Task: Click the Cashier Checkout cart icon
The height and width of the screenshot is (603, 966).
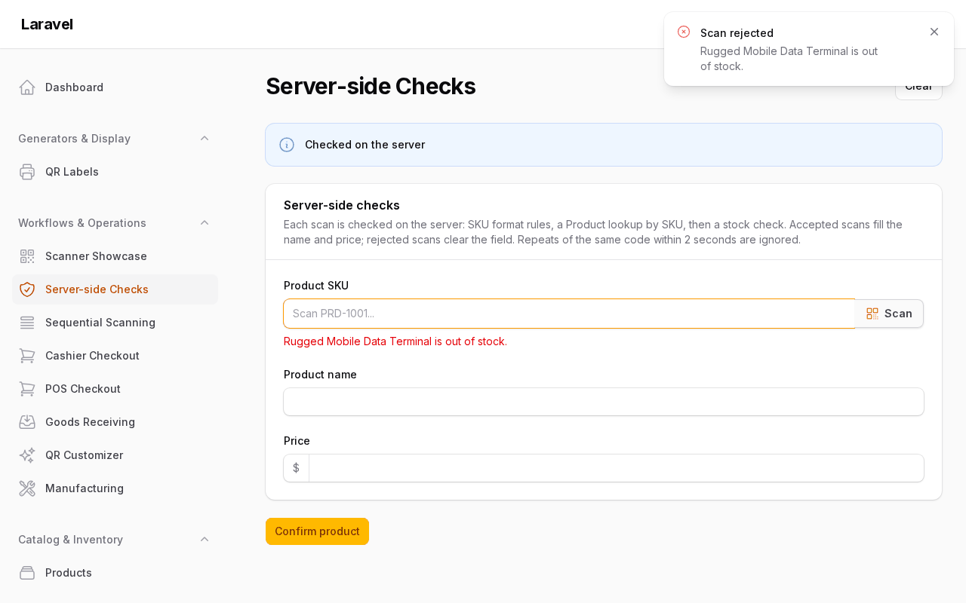Action: pos(27,356)
